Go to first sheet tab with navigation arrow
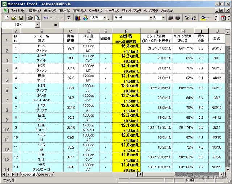 pos(4,175)
